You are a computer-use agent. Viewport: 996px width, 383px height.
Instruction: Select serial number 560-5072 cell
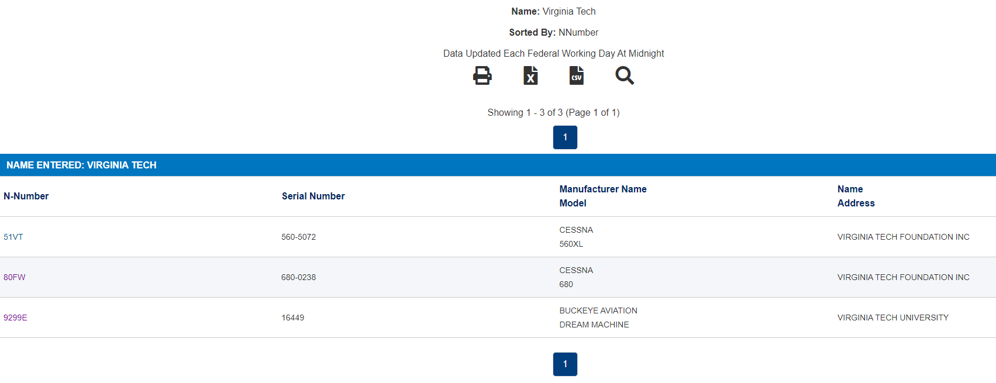pos(299,237)
